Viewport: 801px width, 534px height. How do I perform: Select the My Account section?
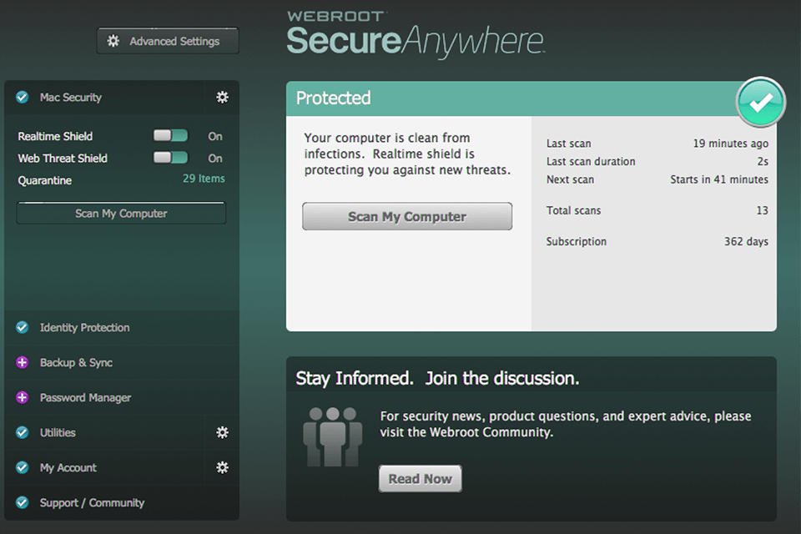[x=68, y=468]
